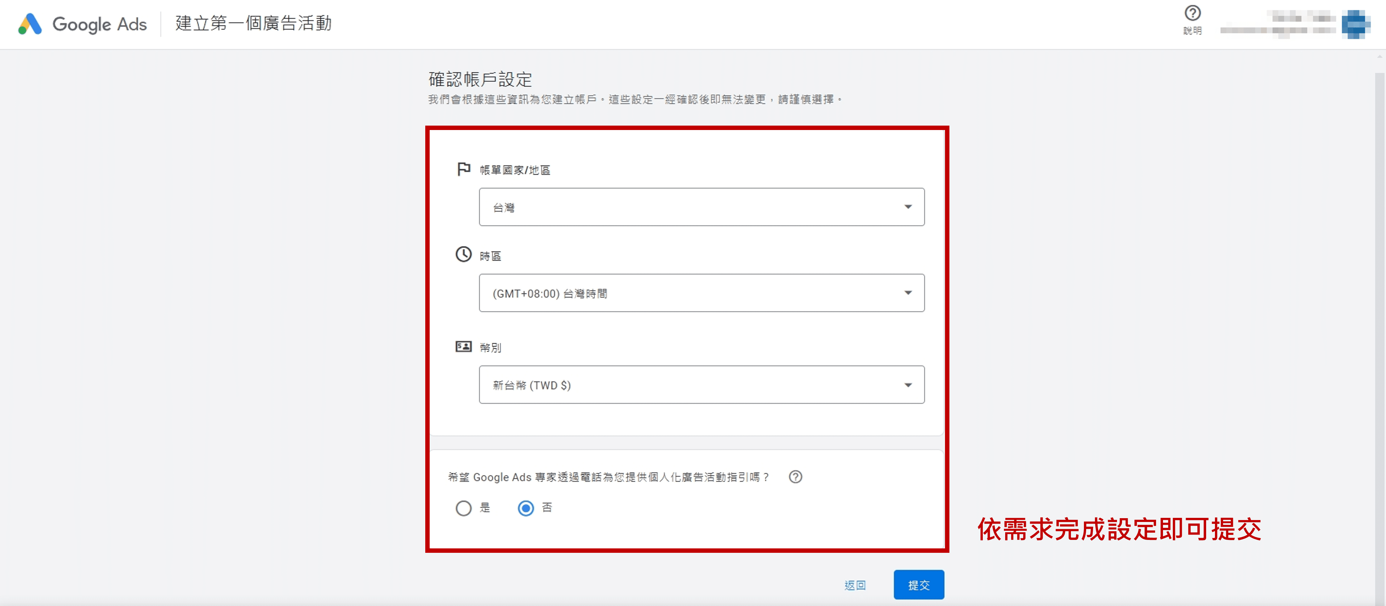The width and height of the screenshot is (1386, 606).
Task: Click the 返回 back link
Action: [x=854, y=585]
